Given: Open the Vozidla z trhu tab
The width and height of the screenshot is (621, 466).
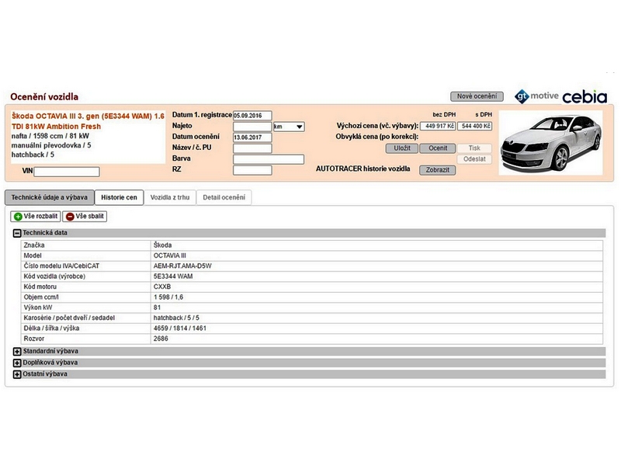Looking at the screenshot, I should 170,197.
